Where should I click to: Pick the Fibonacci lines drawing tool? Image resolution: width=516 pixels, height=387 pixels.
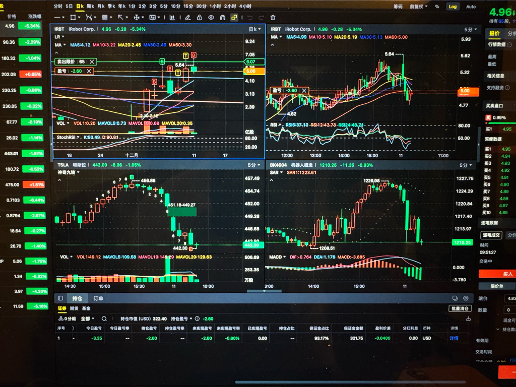point(105,18)
